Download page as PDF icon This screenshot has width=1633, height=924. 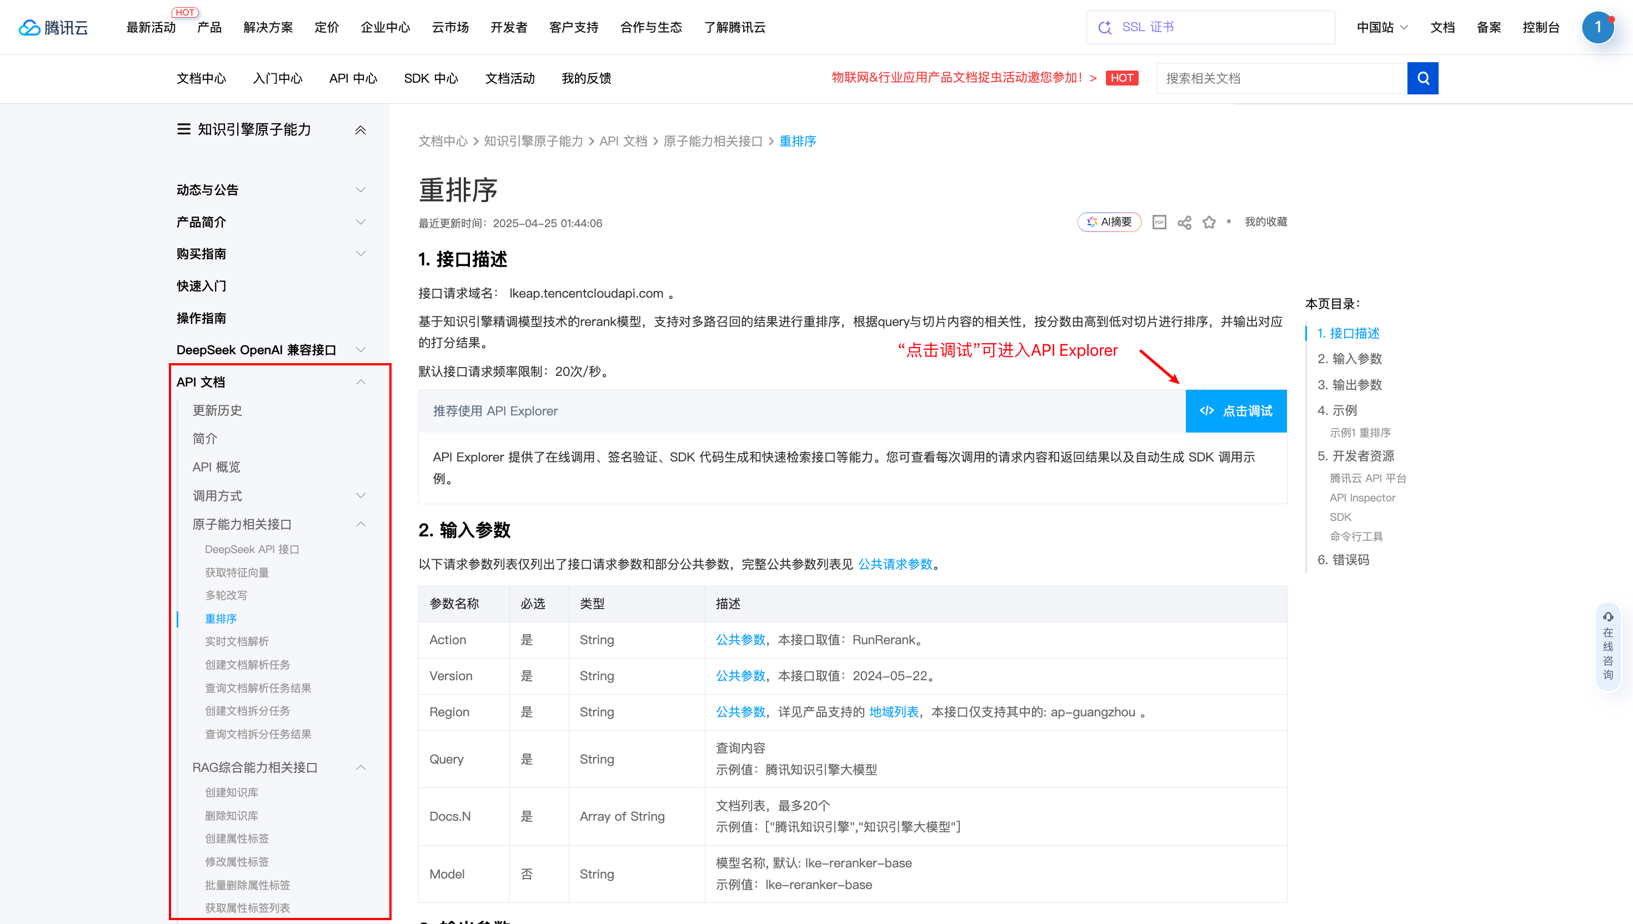[x=1159, y=222]
